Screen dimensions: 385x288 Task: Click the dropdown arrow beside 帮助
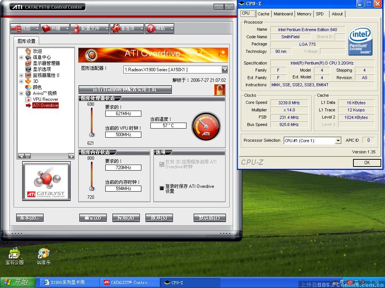(172, 28)
